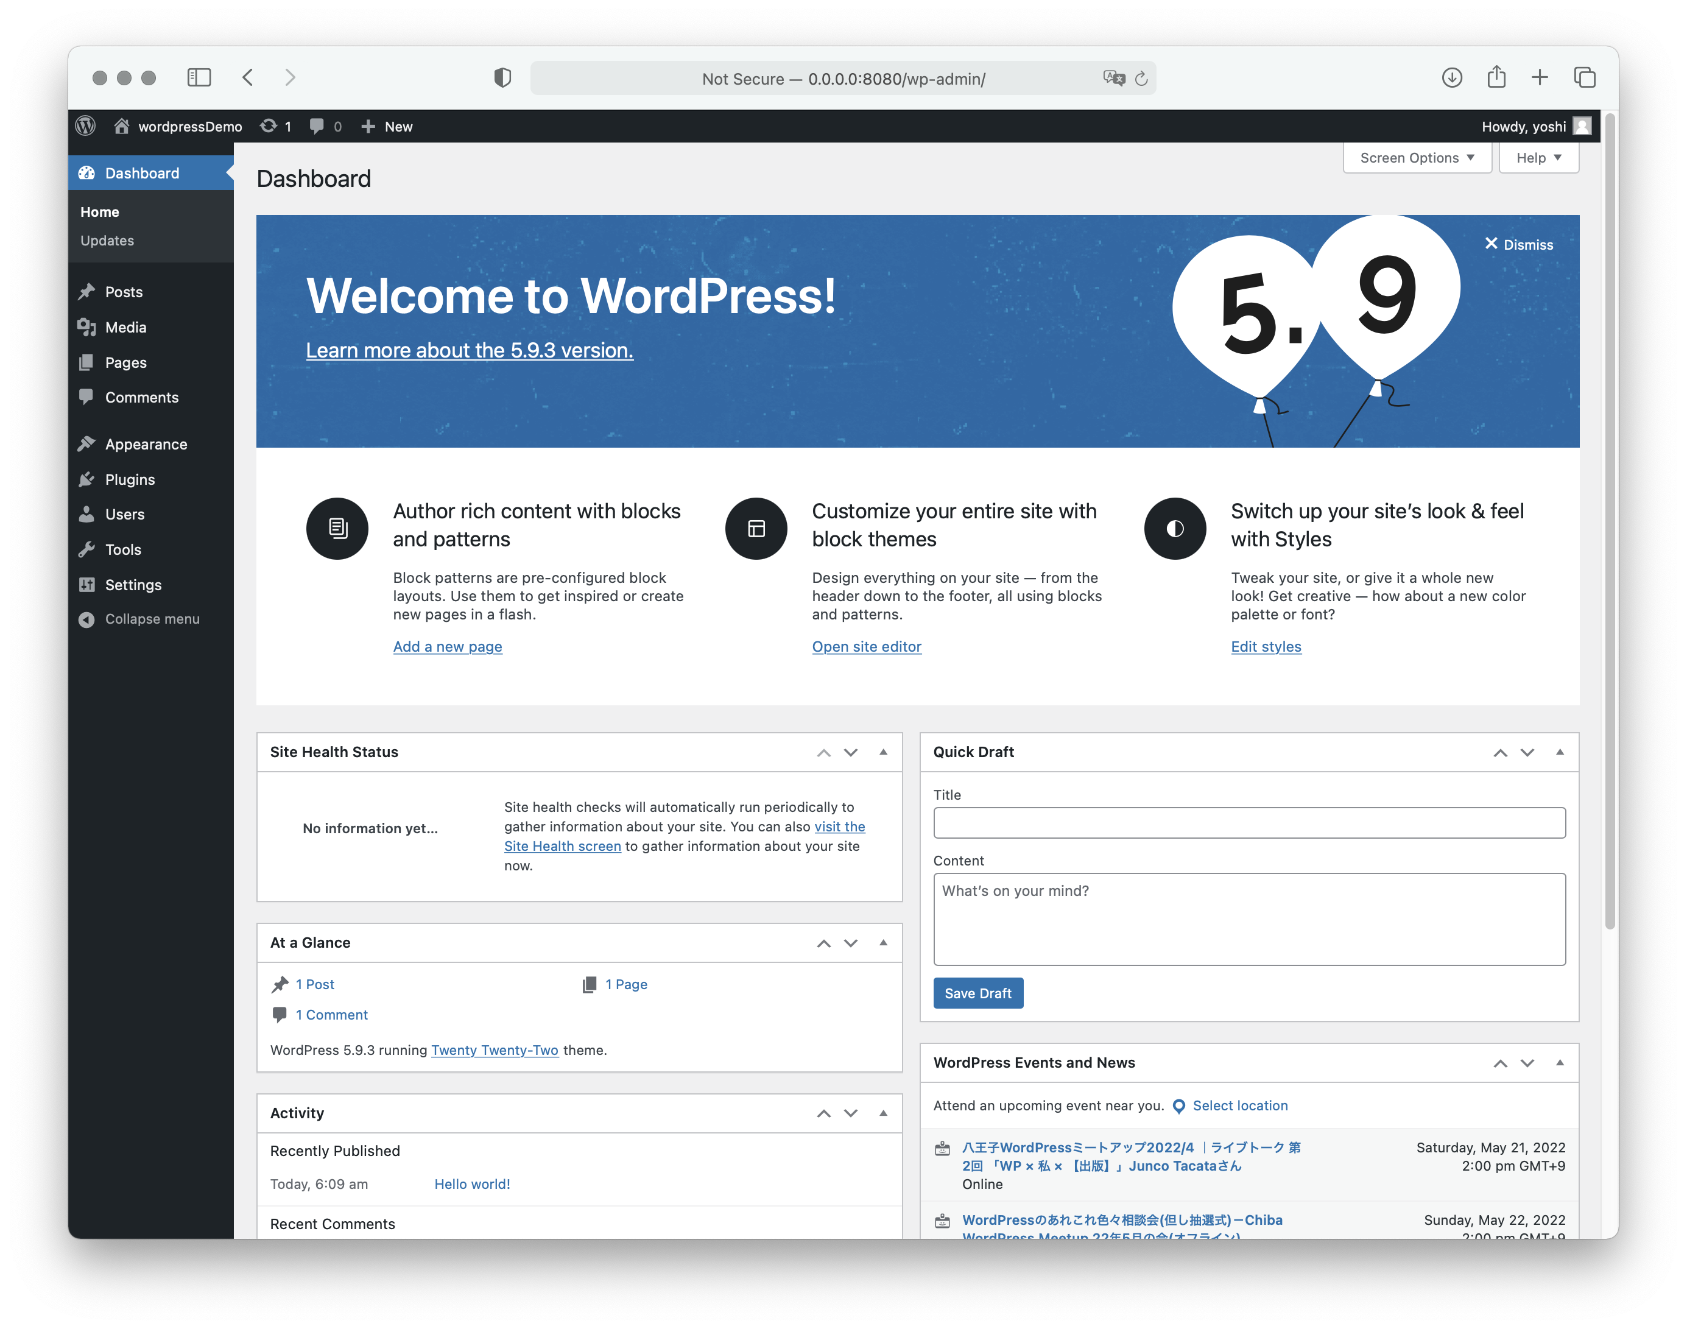Open Appearance in the sidebar menu
Viewport: 1687px width, 1329px height.
150,443
